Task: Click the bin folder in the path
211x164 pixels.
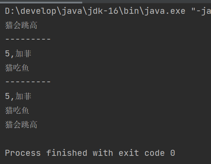Action: [x=131, y=11]
